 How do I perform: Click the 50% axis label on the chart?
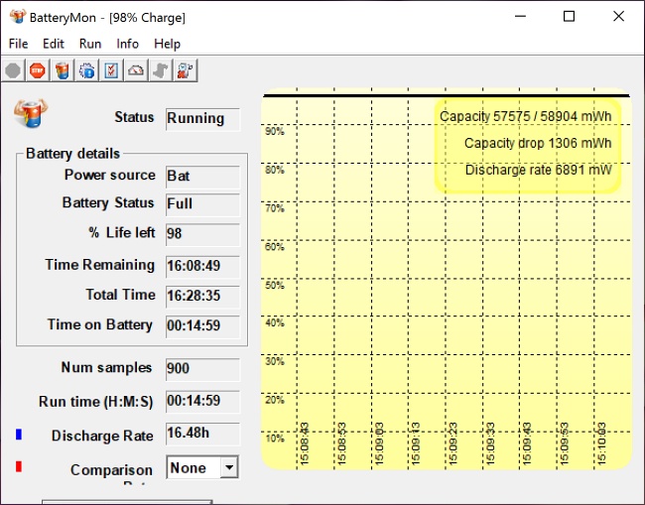(x=275, y=286)
